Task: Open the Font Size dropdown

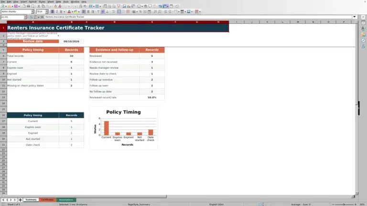Action: (46, 11)
